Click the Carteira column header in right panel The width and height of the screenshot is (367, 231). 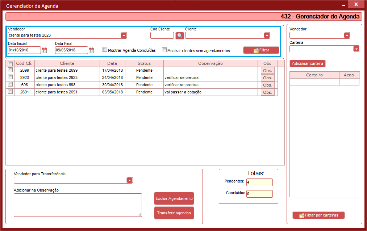[x=314, y=75]
